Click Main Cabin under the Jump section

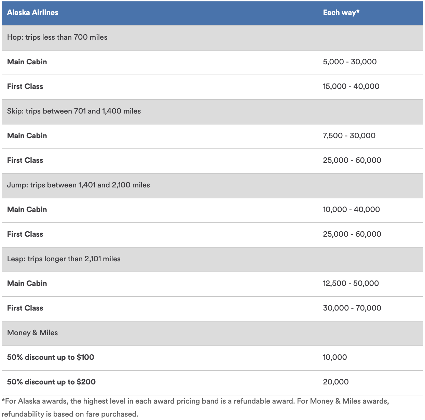click(27, 210)
